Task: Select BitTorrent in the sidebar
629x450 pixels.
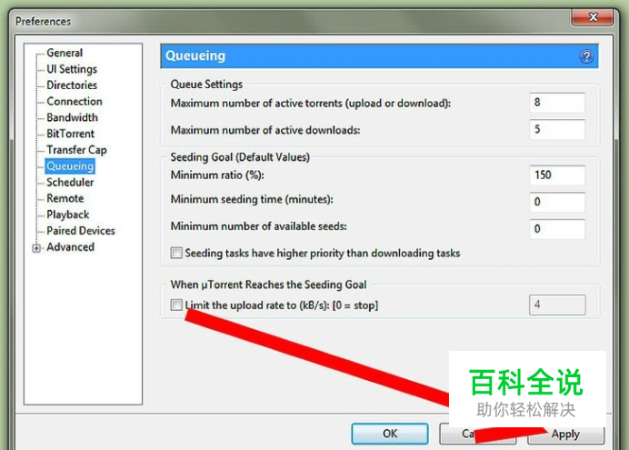Action: pos(70,134)
